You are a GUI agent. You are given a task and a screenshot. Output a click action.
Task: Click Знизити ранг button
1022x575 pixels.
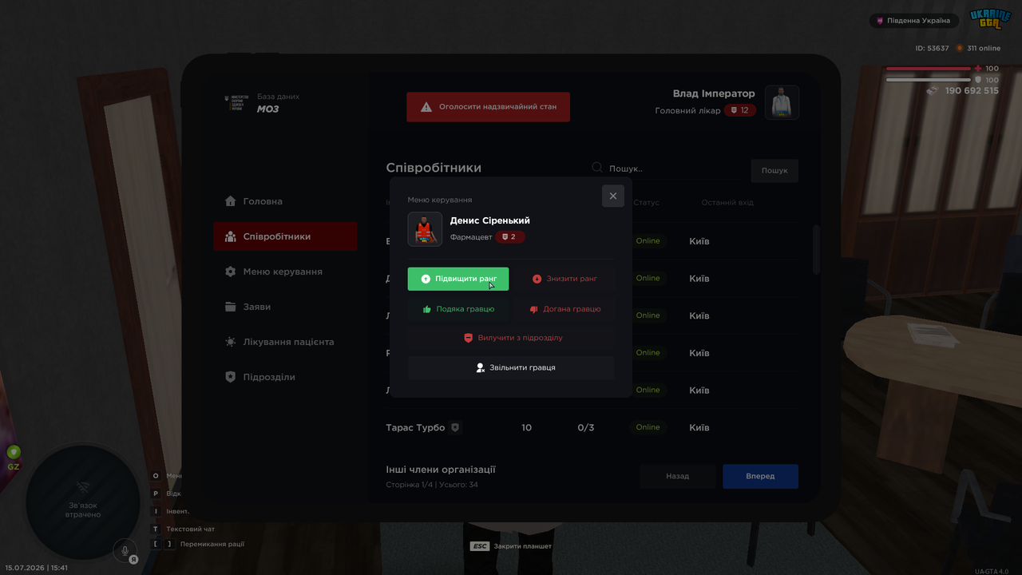pos(564,279)
